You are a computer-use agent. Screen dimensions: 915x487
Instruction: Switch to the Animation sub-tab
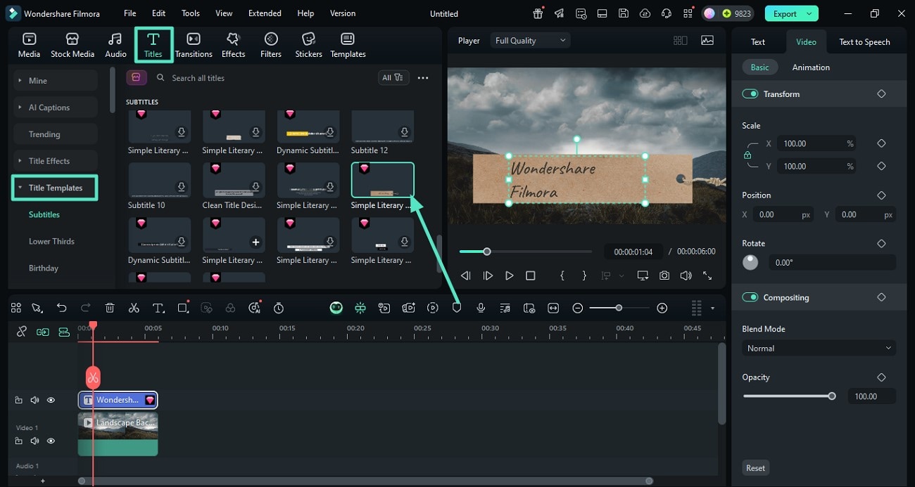[x=811, y=67]
